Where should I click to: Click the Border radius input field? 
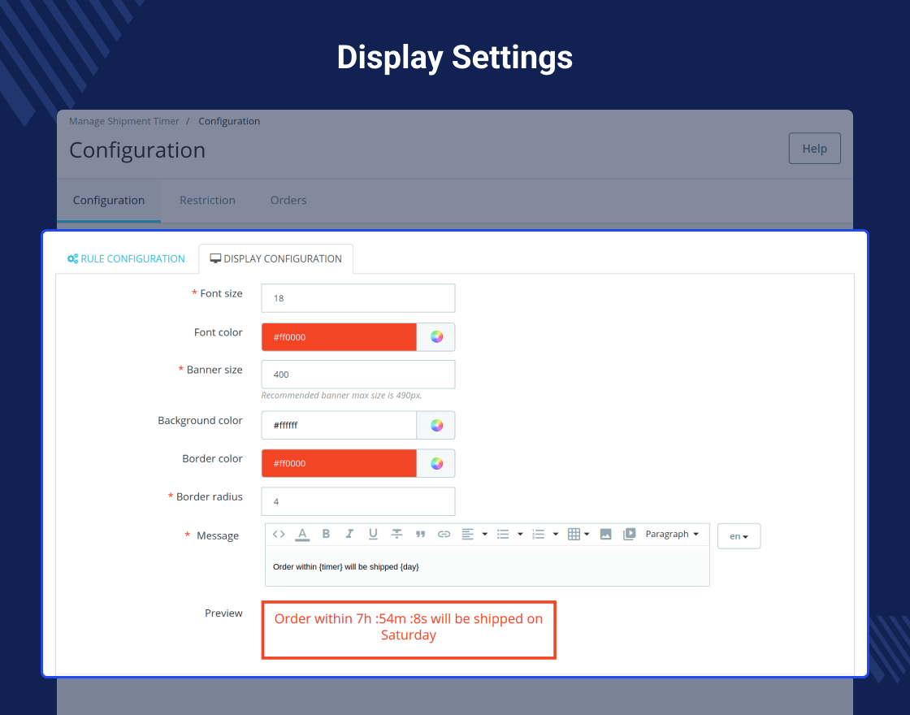[x=358, y=501]
